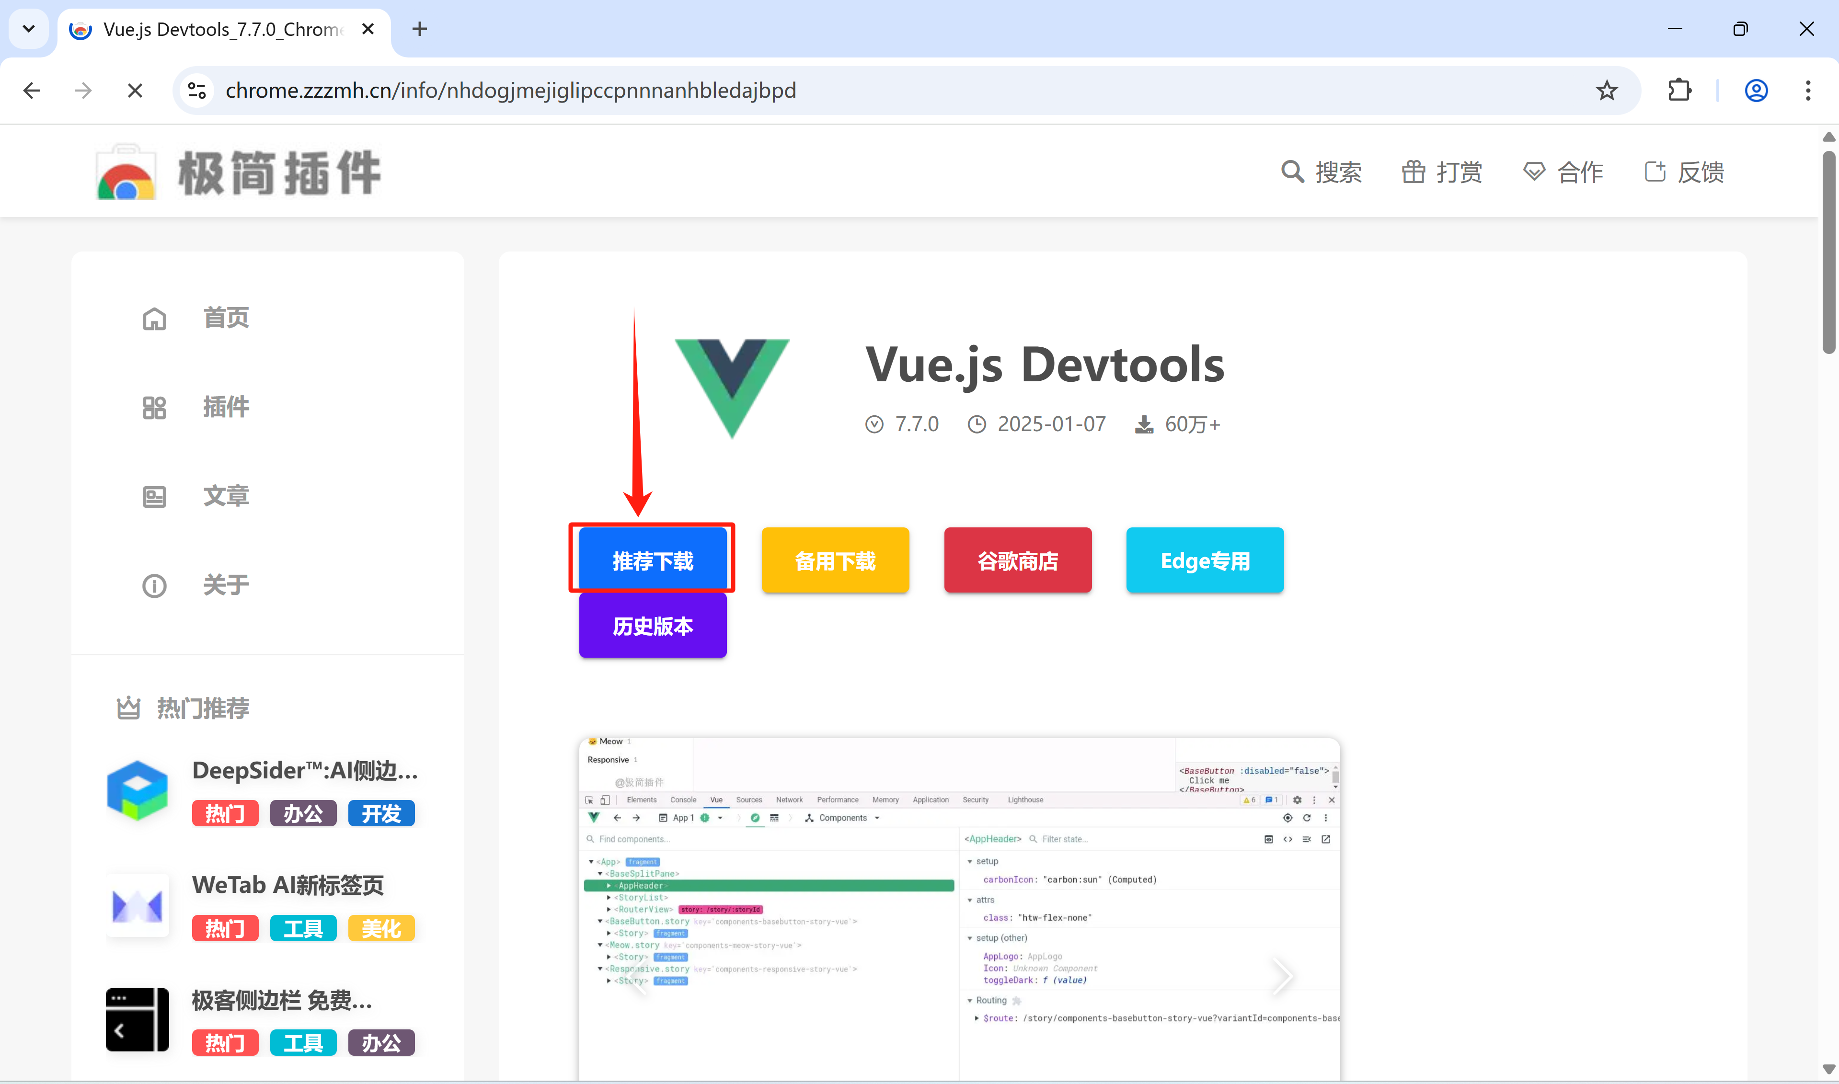The width and height of the screenshot is (1839, 1084).
Task: Open 谷歌商店 red button
Action: [x=1017, y=560]
